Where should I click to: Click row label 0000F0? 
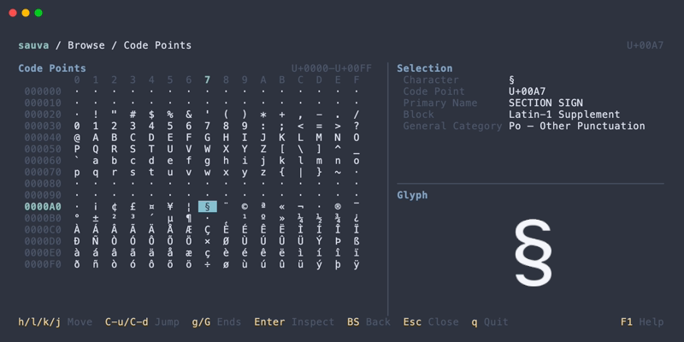(x=43, y=264)
